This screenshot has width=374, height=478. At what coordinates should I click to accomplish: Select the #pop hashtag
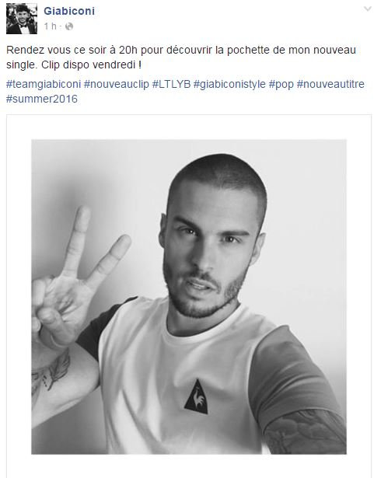click(x=281, y=84)
